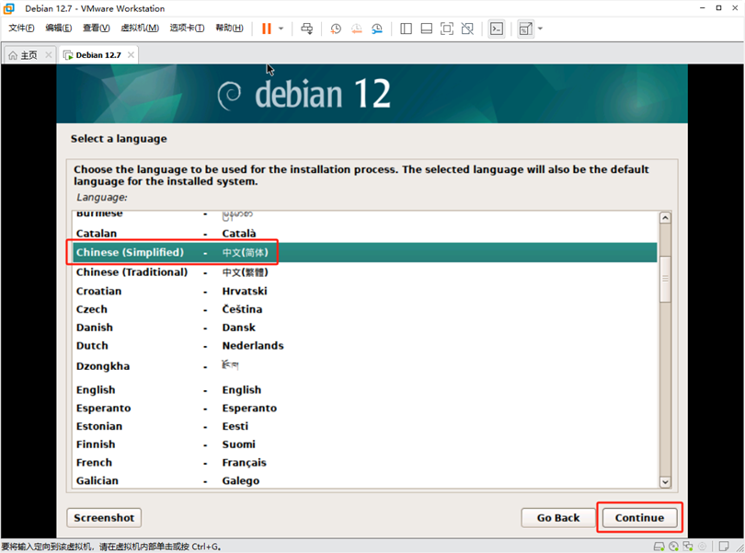745x553 pixels.
Task: Open the 选项卡(T) menu
Action: 188,28
